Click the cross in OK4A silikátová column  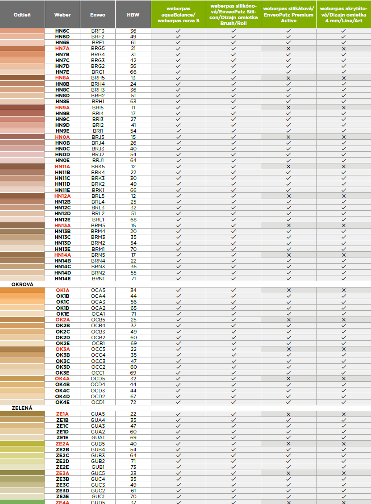[x=288, y=379]
